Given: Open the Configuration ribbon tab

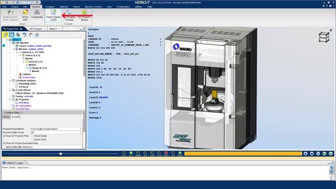Looking at the screenshot, I should pyautogui.click(x=123, y=7).
